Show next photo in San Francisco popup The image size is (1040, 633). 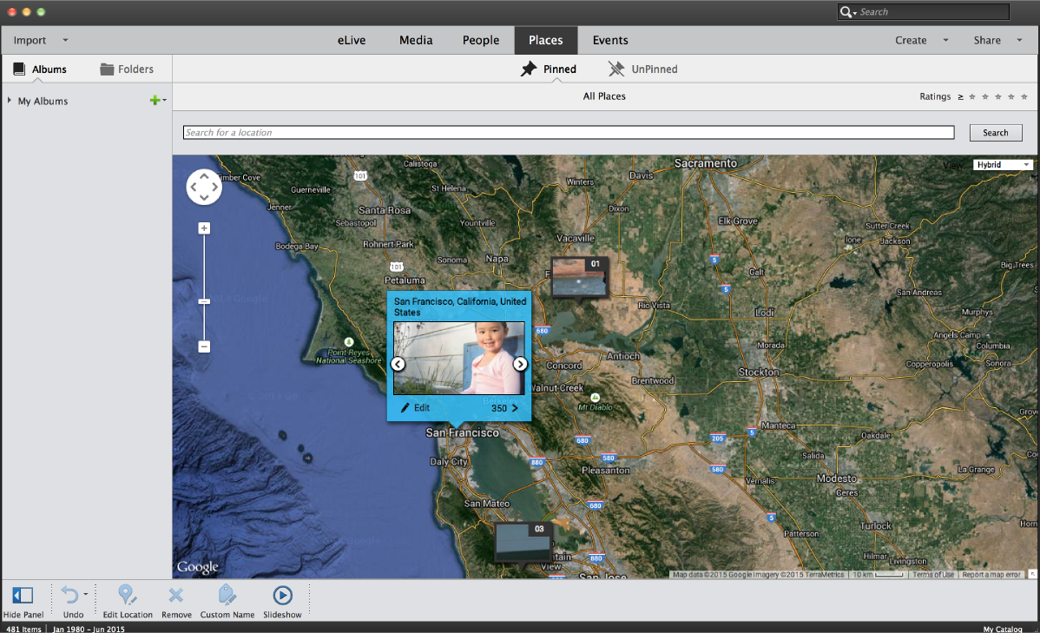pos(520,364)
